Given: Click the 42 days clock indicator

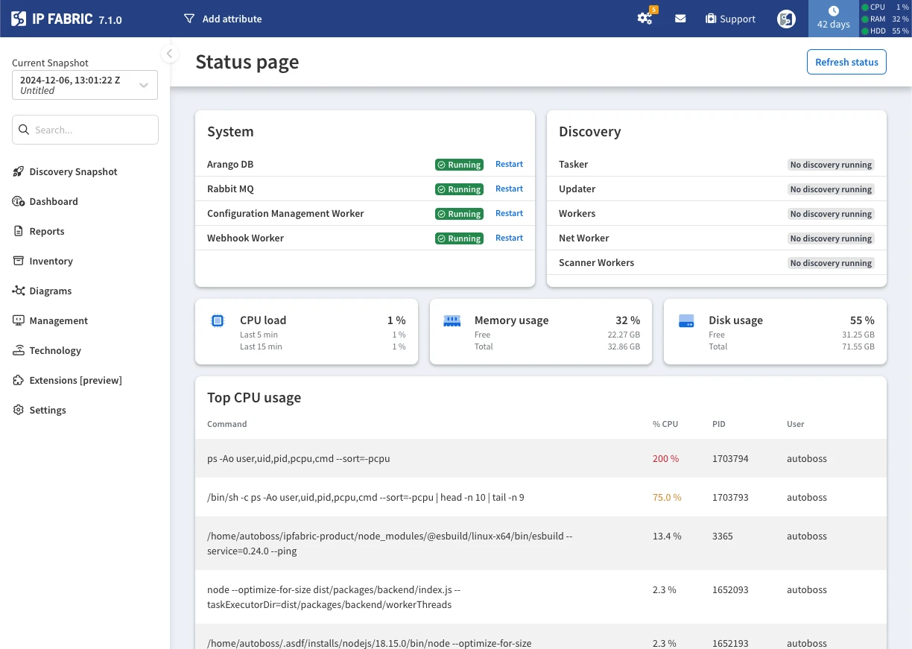Looking at the screenshot, I should point(833,19).
